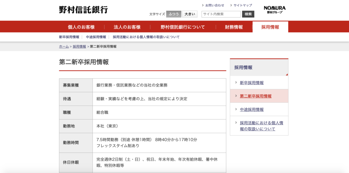Open 採用活動における個人情報の取扱いについて in sub-navigation
Viewport: 349px width, 173px height.
point(146,37)
